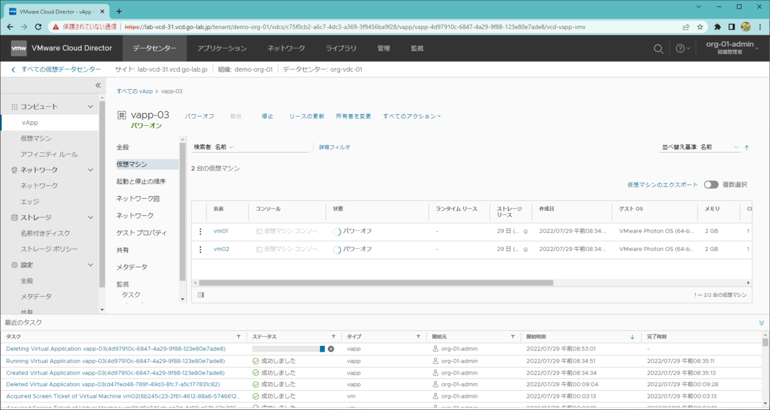The height and width of the screenshot is (410, 770).
Task: Open the ライブラリ top menu
Action: click(x=341, y=48)
